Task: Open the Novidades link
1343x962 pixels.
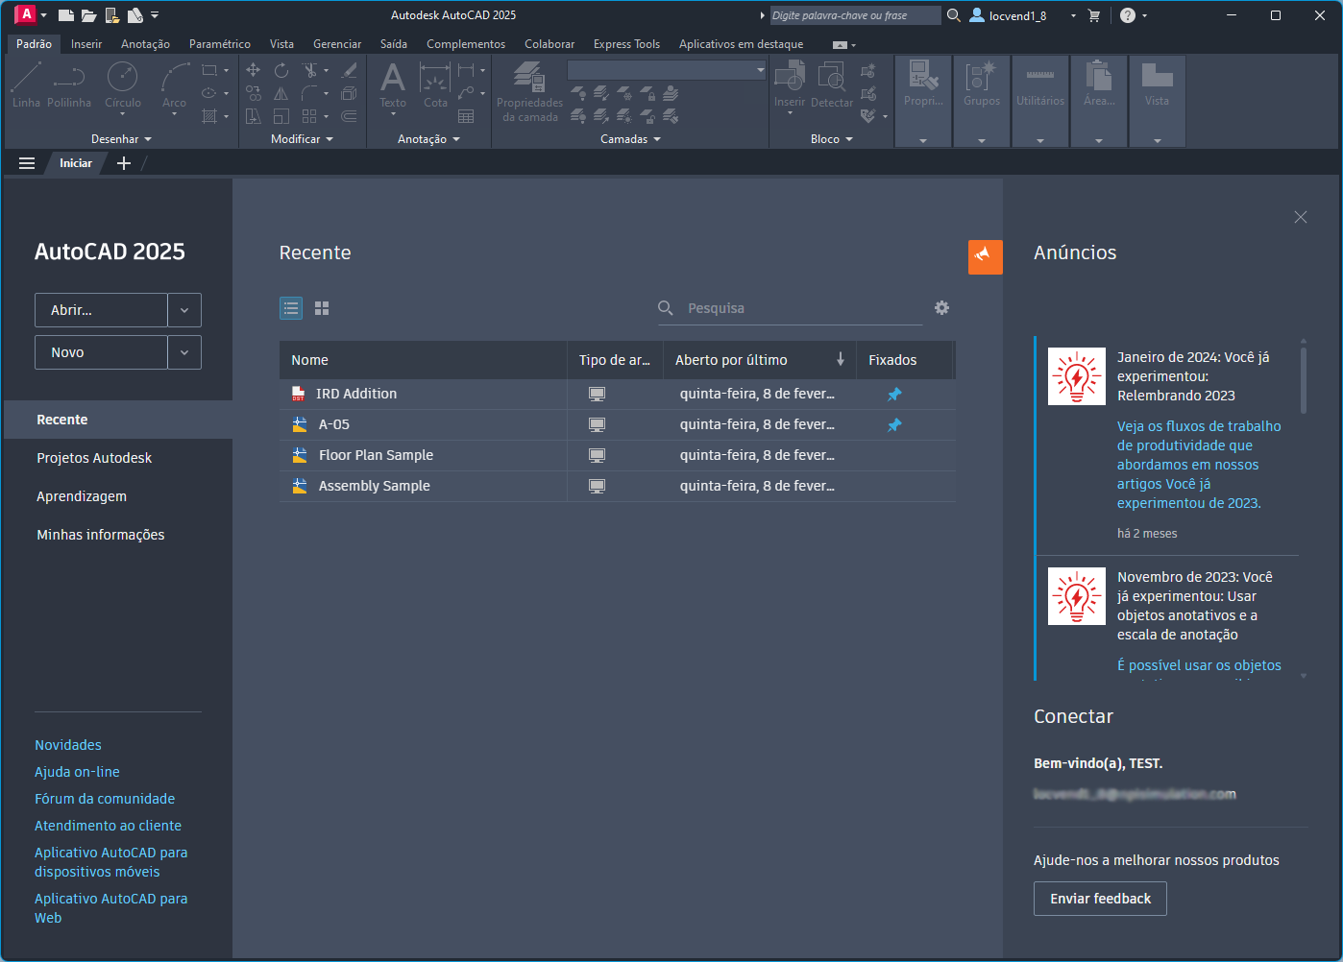Action: click(x=68, y=745)
